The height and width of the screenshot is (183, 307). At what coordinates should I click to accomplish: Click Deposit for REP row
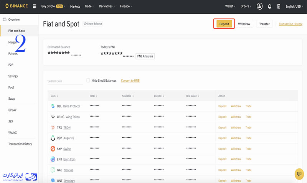(x=223, y=138)
